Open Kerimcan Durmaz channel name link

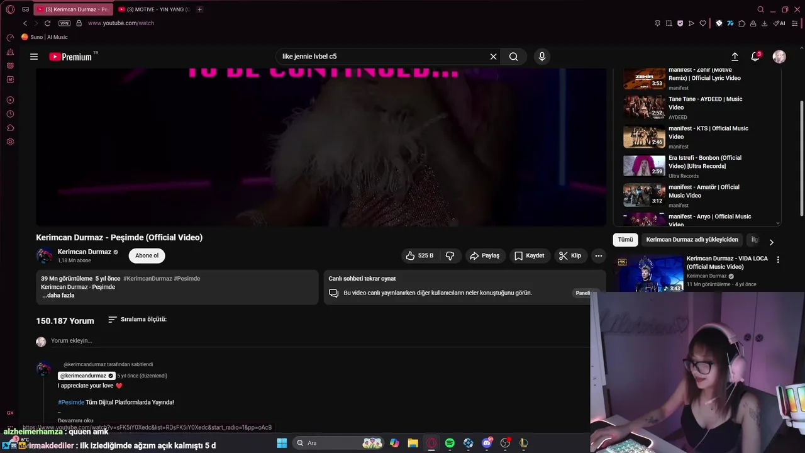pyautogui.click(x=84, y=252)
